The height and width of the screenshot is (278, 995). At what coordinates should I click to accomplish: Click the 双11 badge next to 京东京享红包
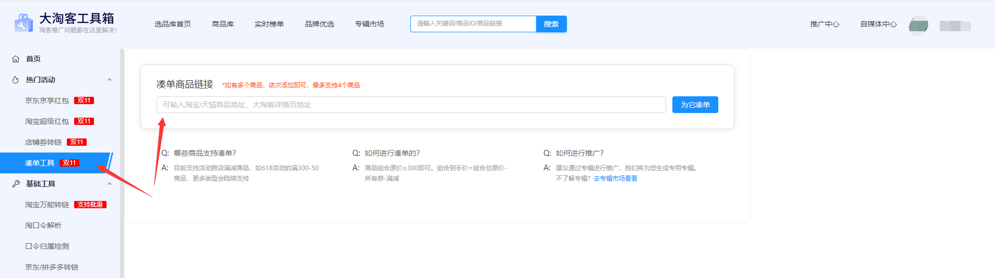coord(84,100)
